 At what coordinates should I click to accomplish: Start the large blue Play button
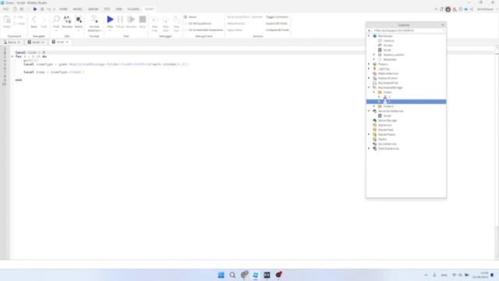tap(110, 20)
